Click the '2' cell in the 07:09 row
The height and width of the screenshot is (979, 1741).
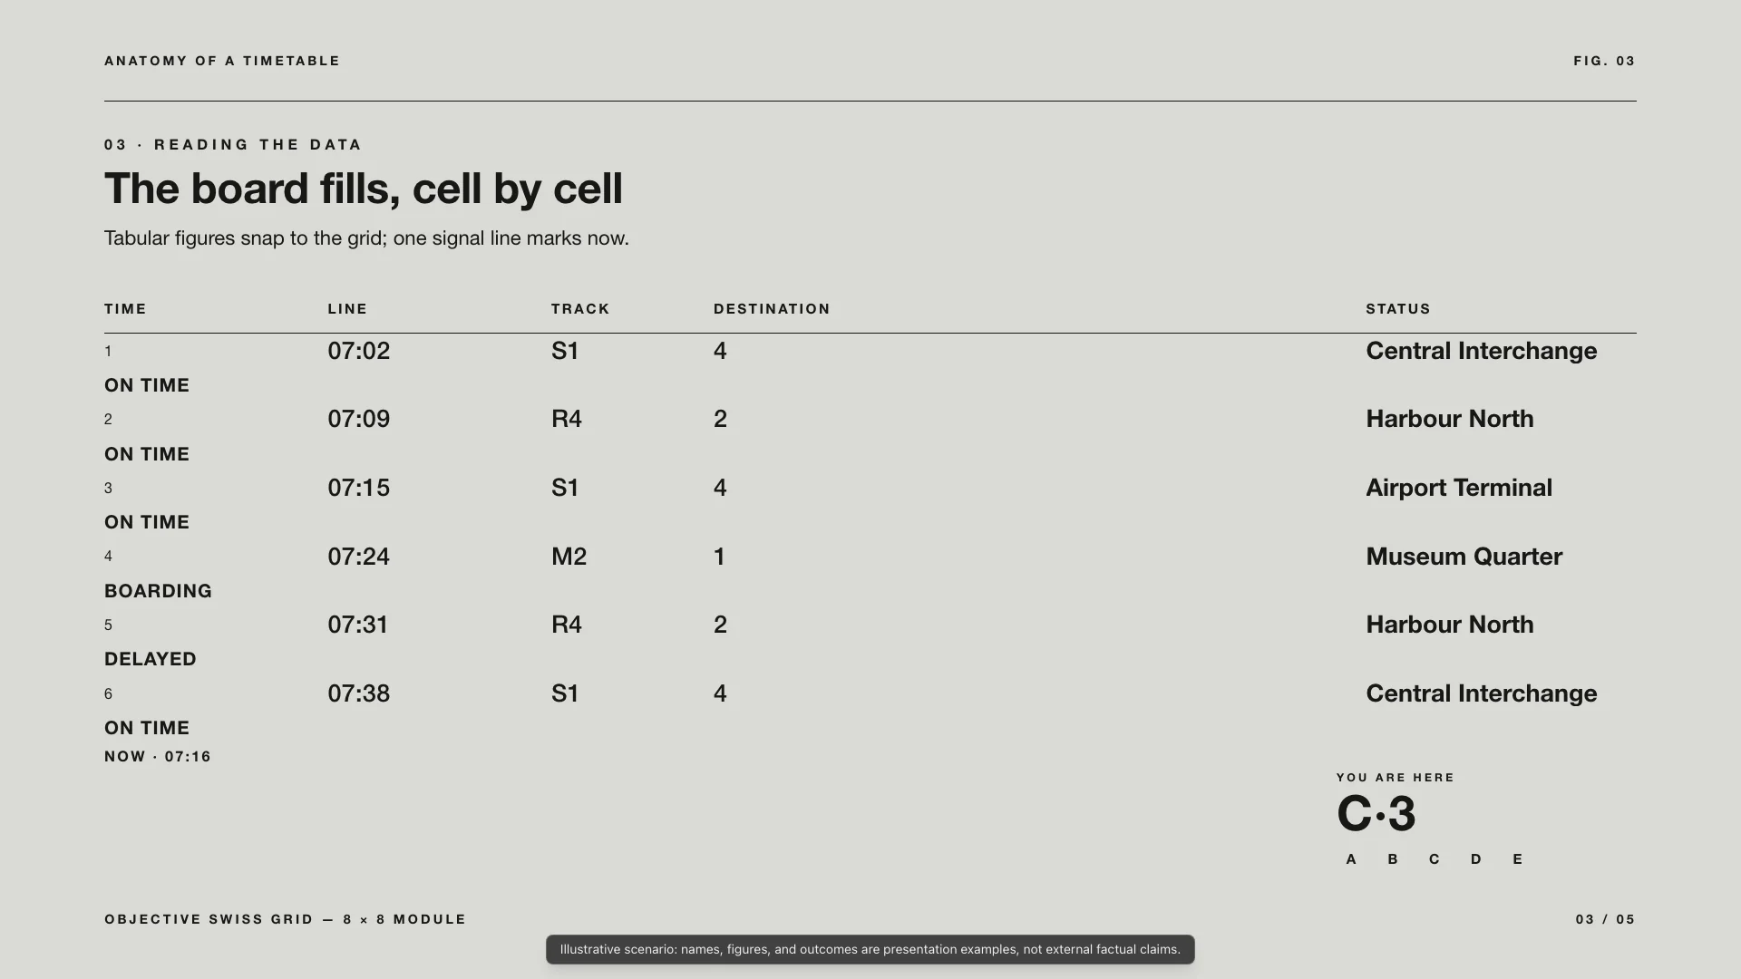pyautogui.click(x=720, y=419)
